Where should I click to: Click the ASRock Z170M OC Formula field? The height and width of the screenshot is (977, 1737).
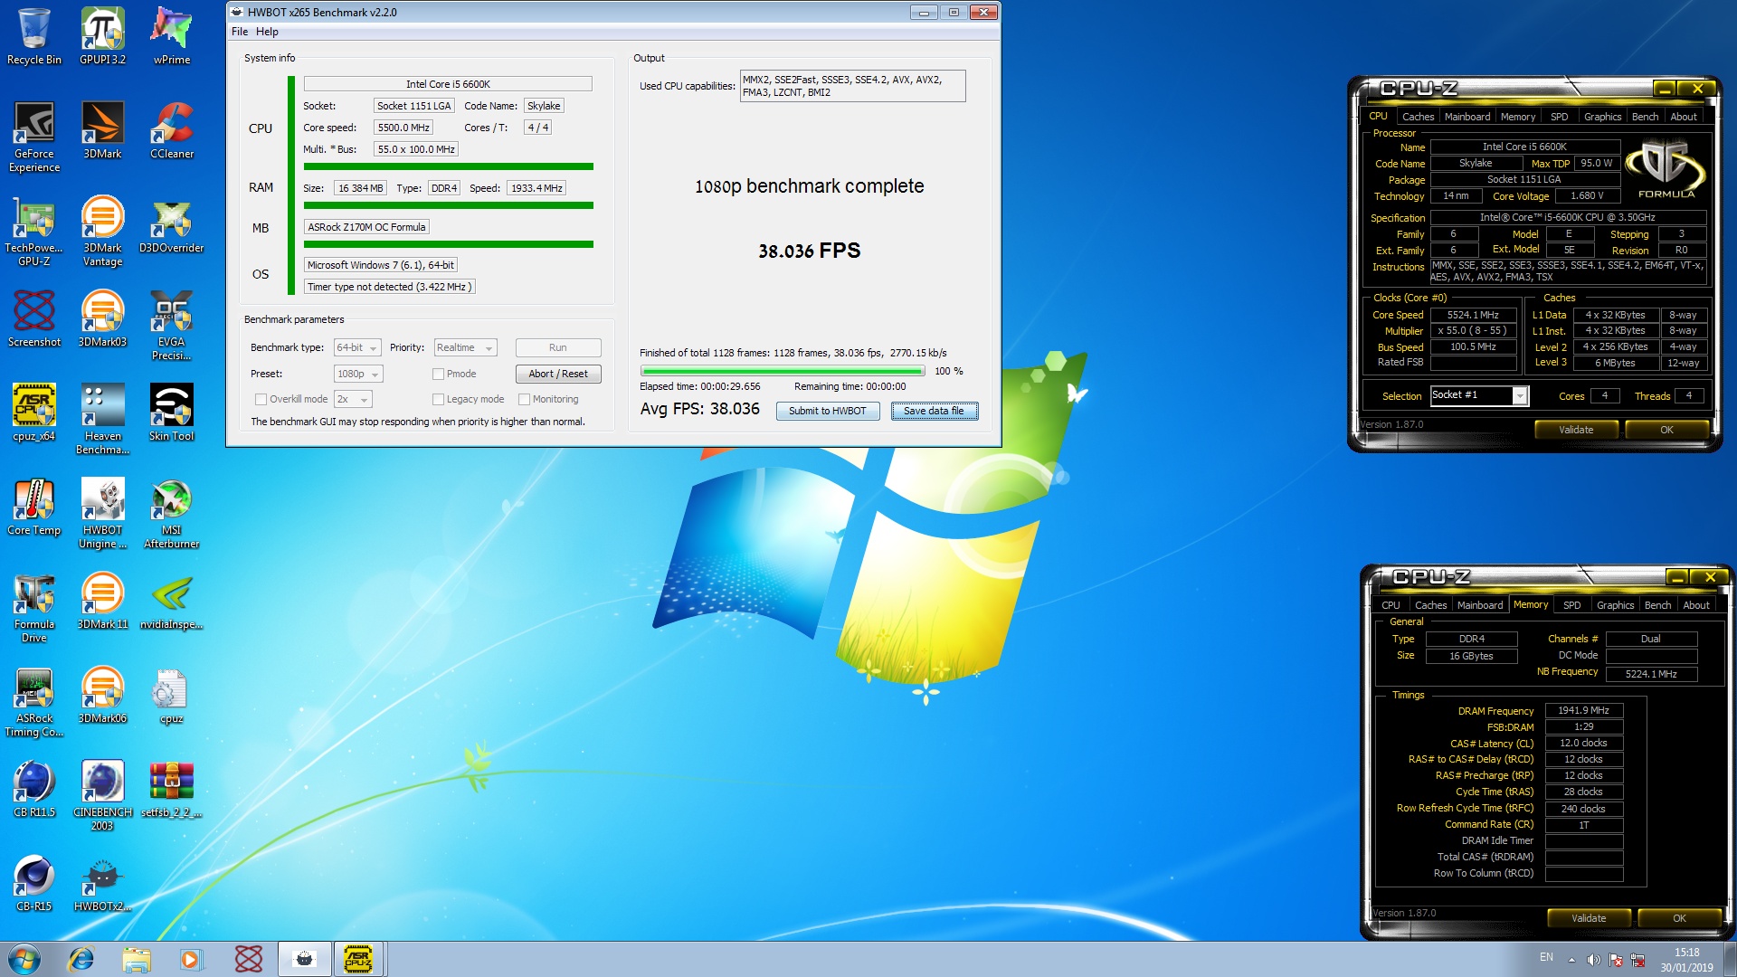coord(366,227)
